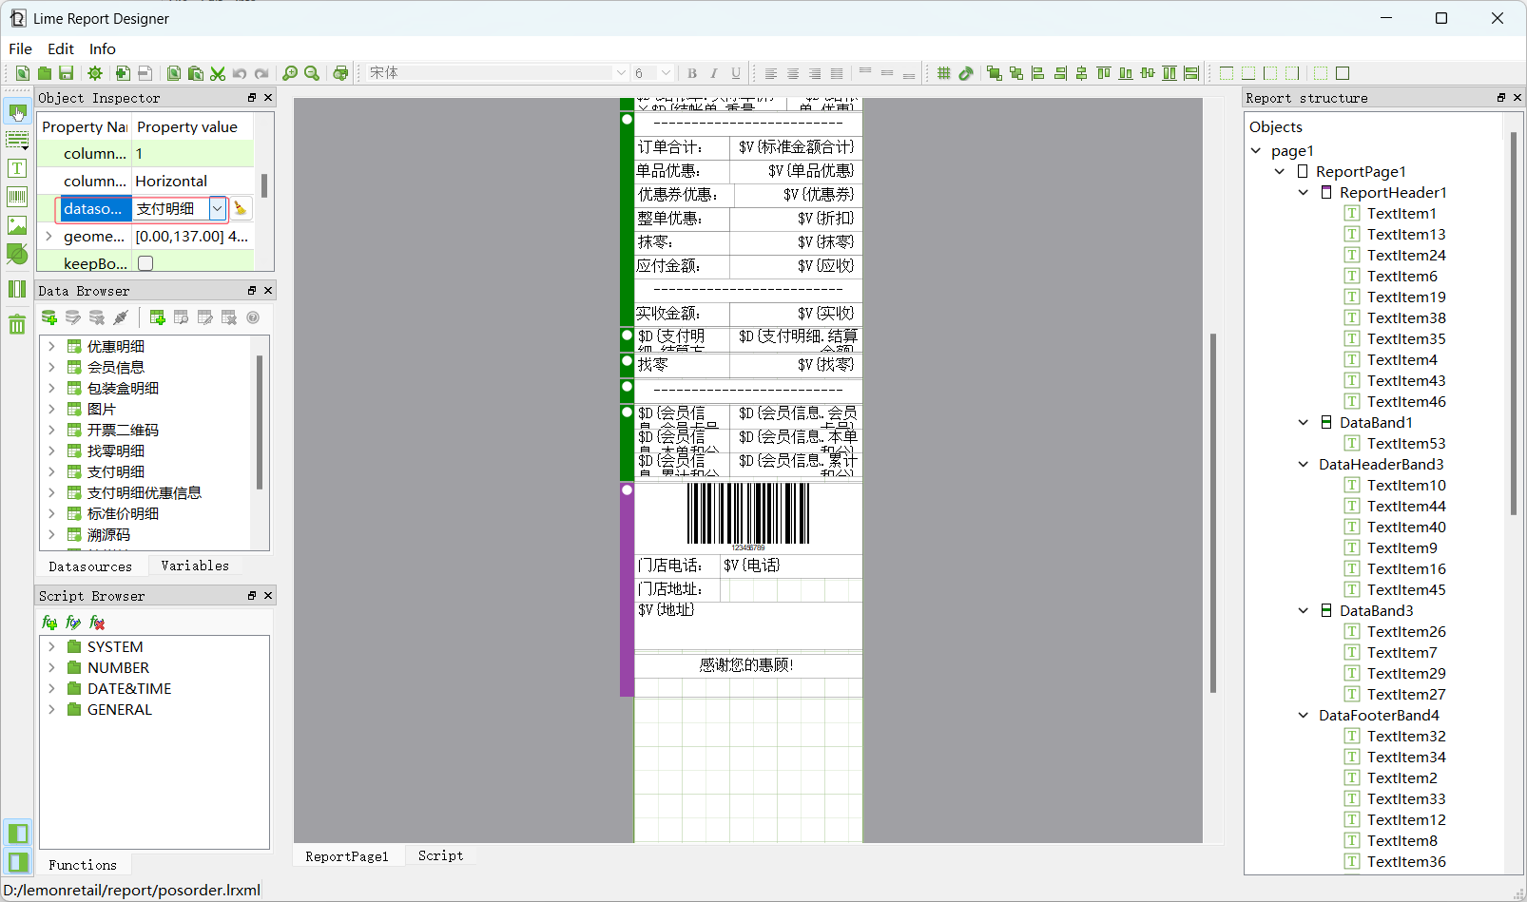Add database connection in Data Browser

point(49,317)
